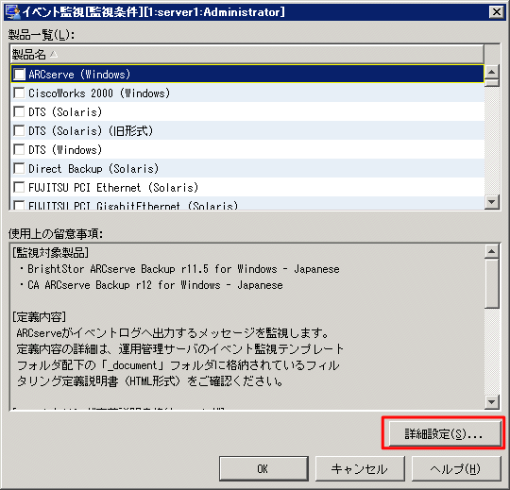Confirm with the OK button

pyautogui.click(x=263, y=468)
